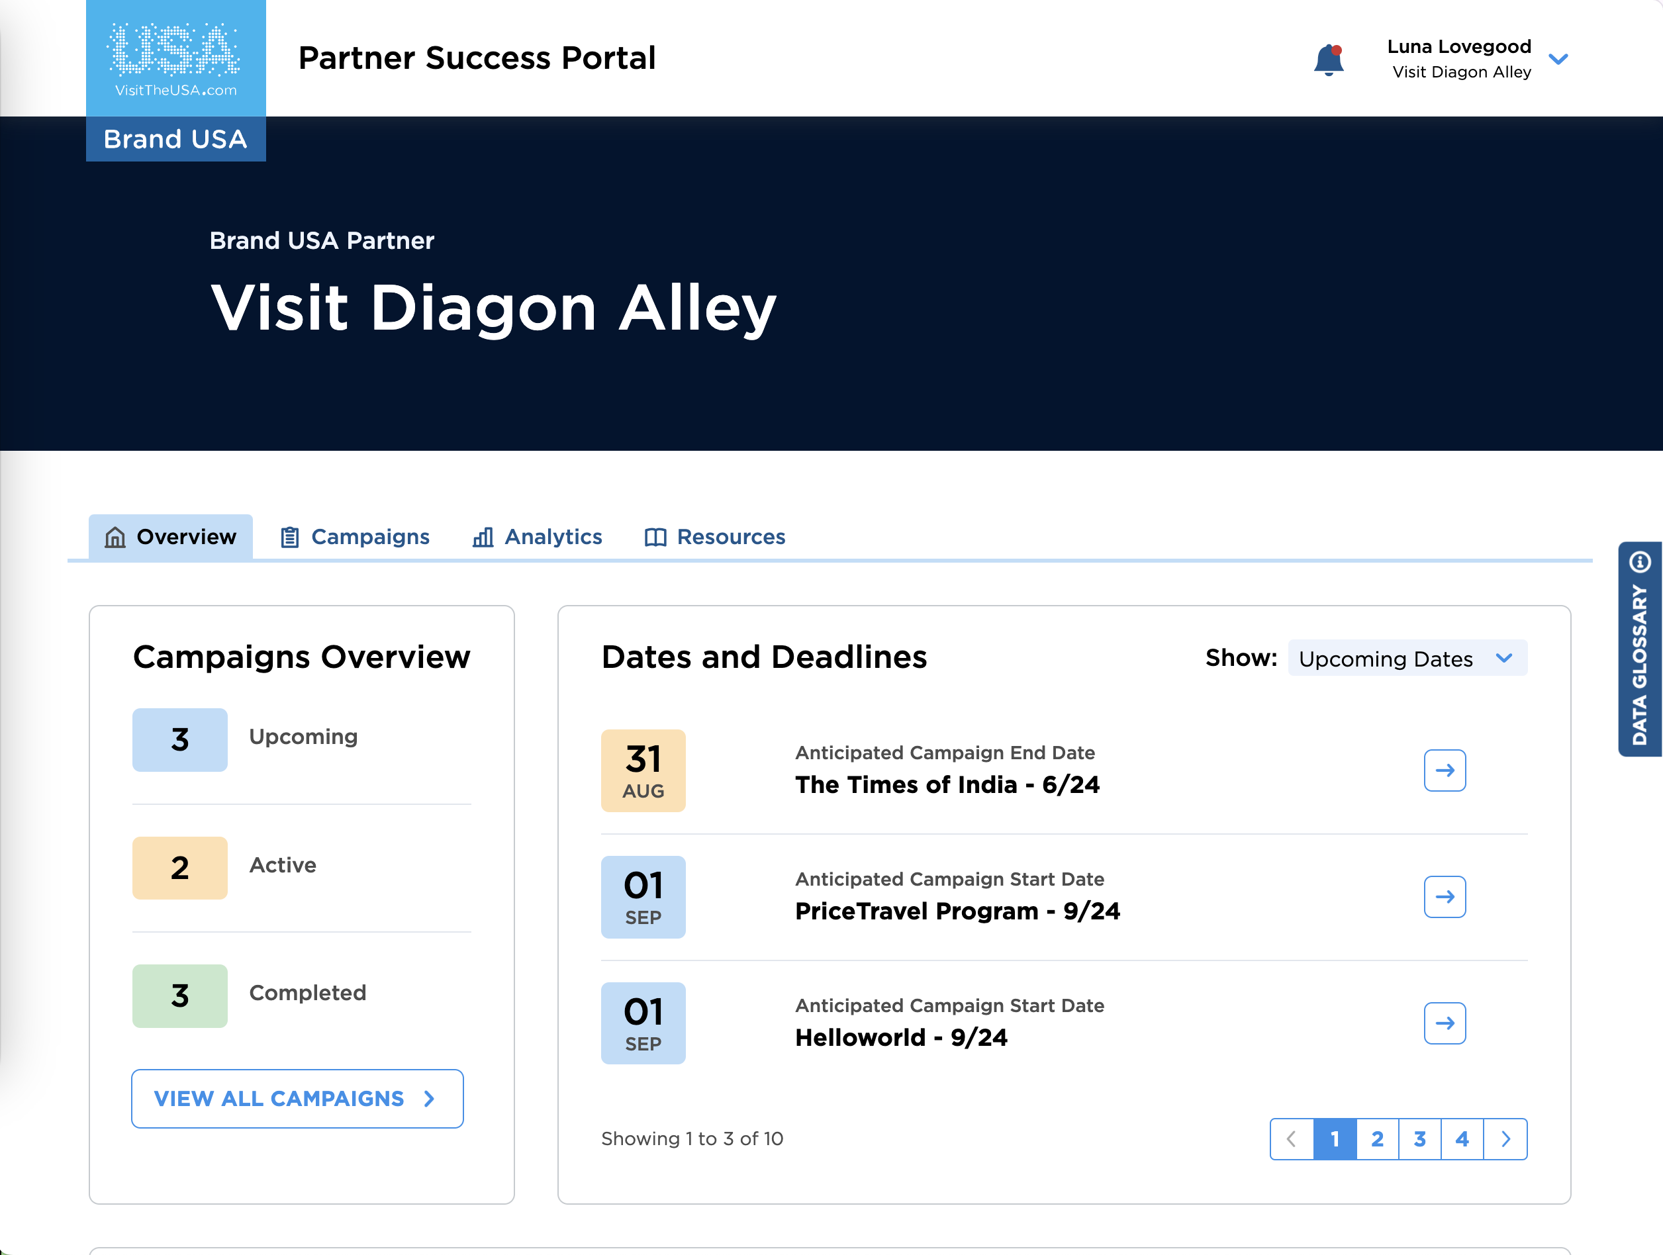Select page 4 in pagination
This screenshot has height=1255, width=1663.
[x=1462, y=1139]
